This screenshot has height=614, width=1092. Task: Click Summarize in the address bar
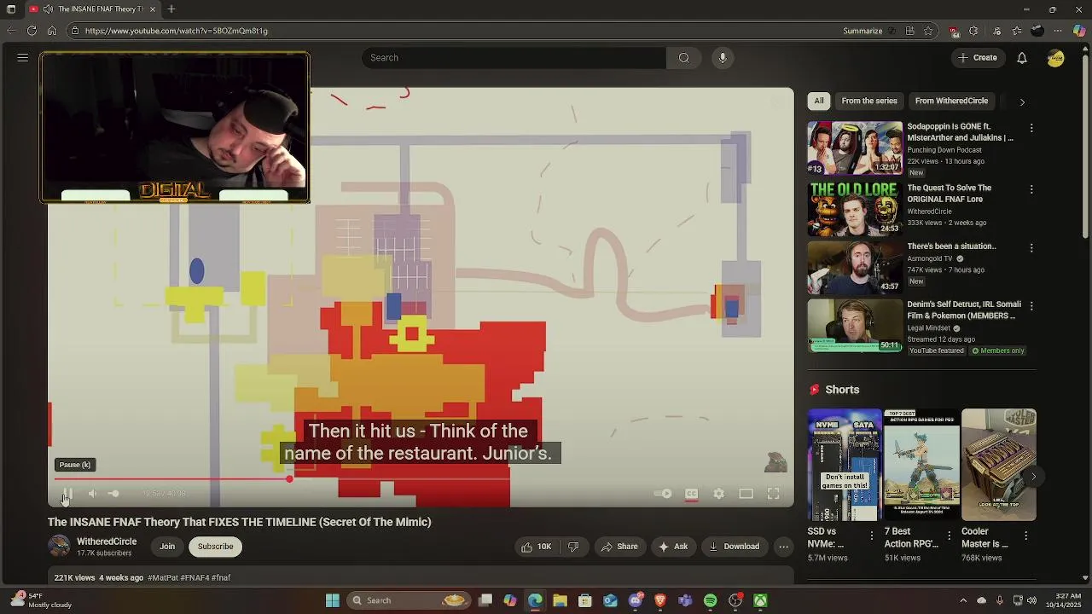[863, 31]
